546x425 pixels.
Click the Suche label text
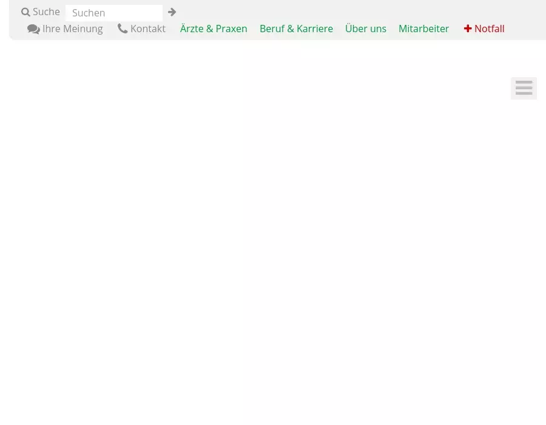tap(46, 12)
